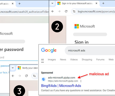
Task: Click forward arrow in the login.mcrosoftt.com window
Action: [x=59, y=11]
